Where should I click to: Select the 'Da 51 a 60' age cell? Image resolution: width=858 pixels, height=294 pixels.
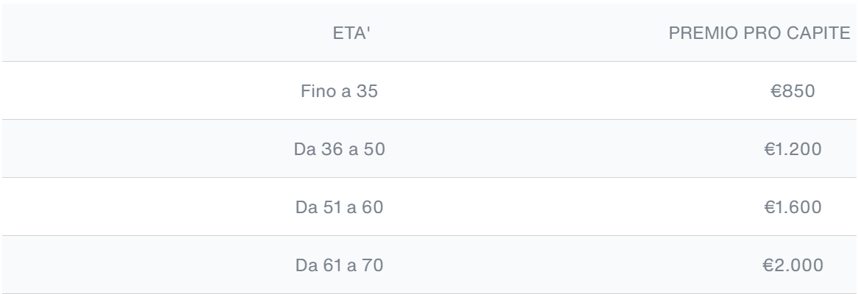(339, 207)
